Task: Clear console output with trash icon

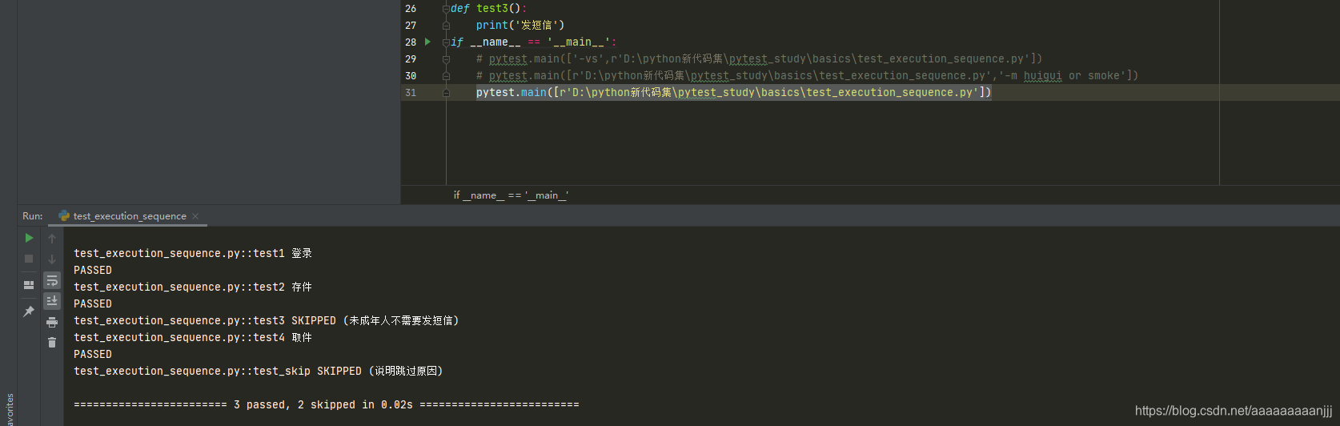Action: (52, 343)
